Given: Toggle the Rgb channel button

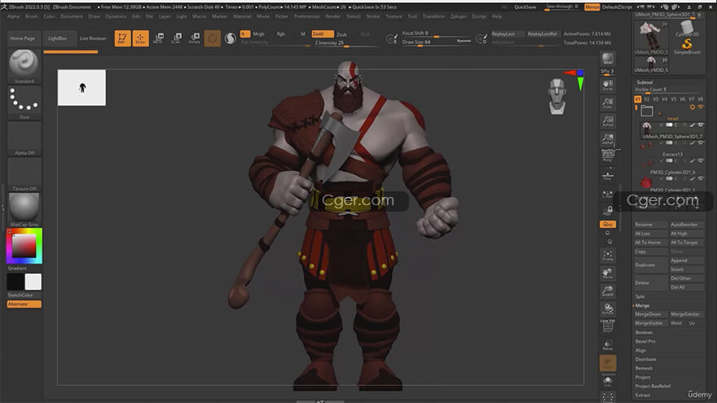Looking at the screenshot, I should click(x=281, y=34).
